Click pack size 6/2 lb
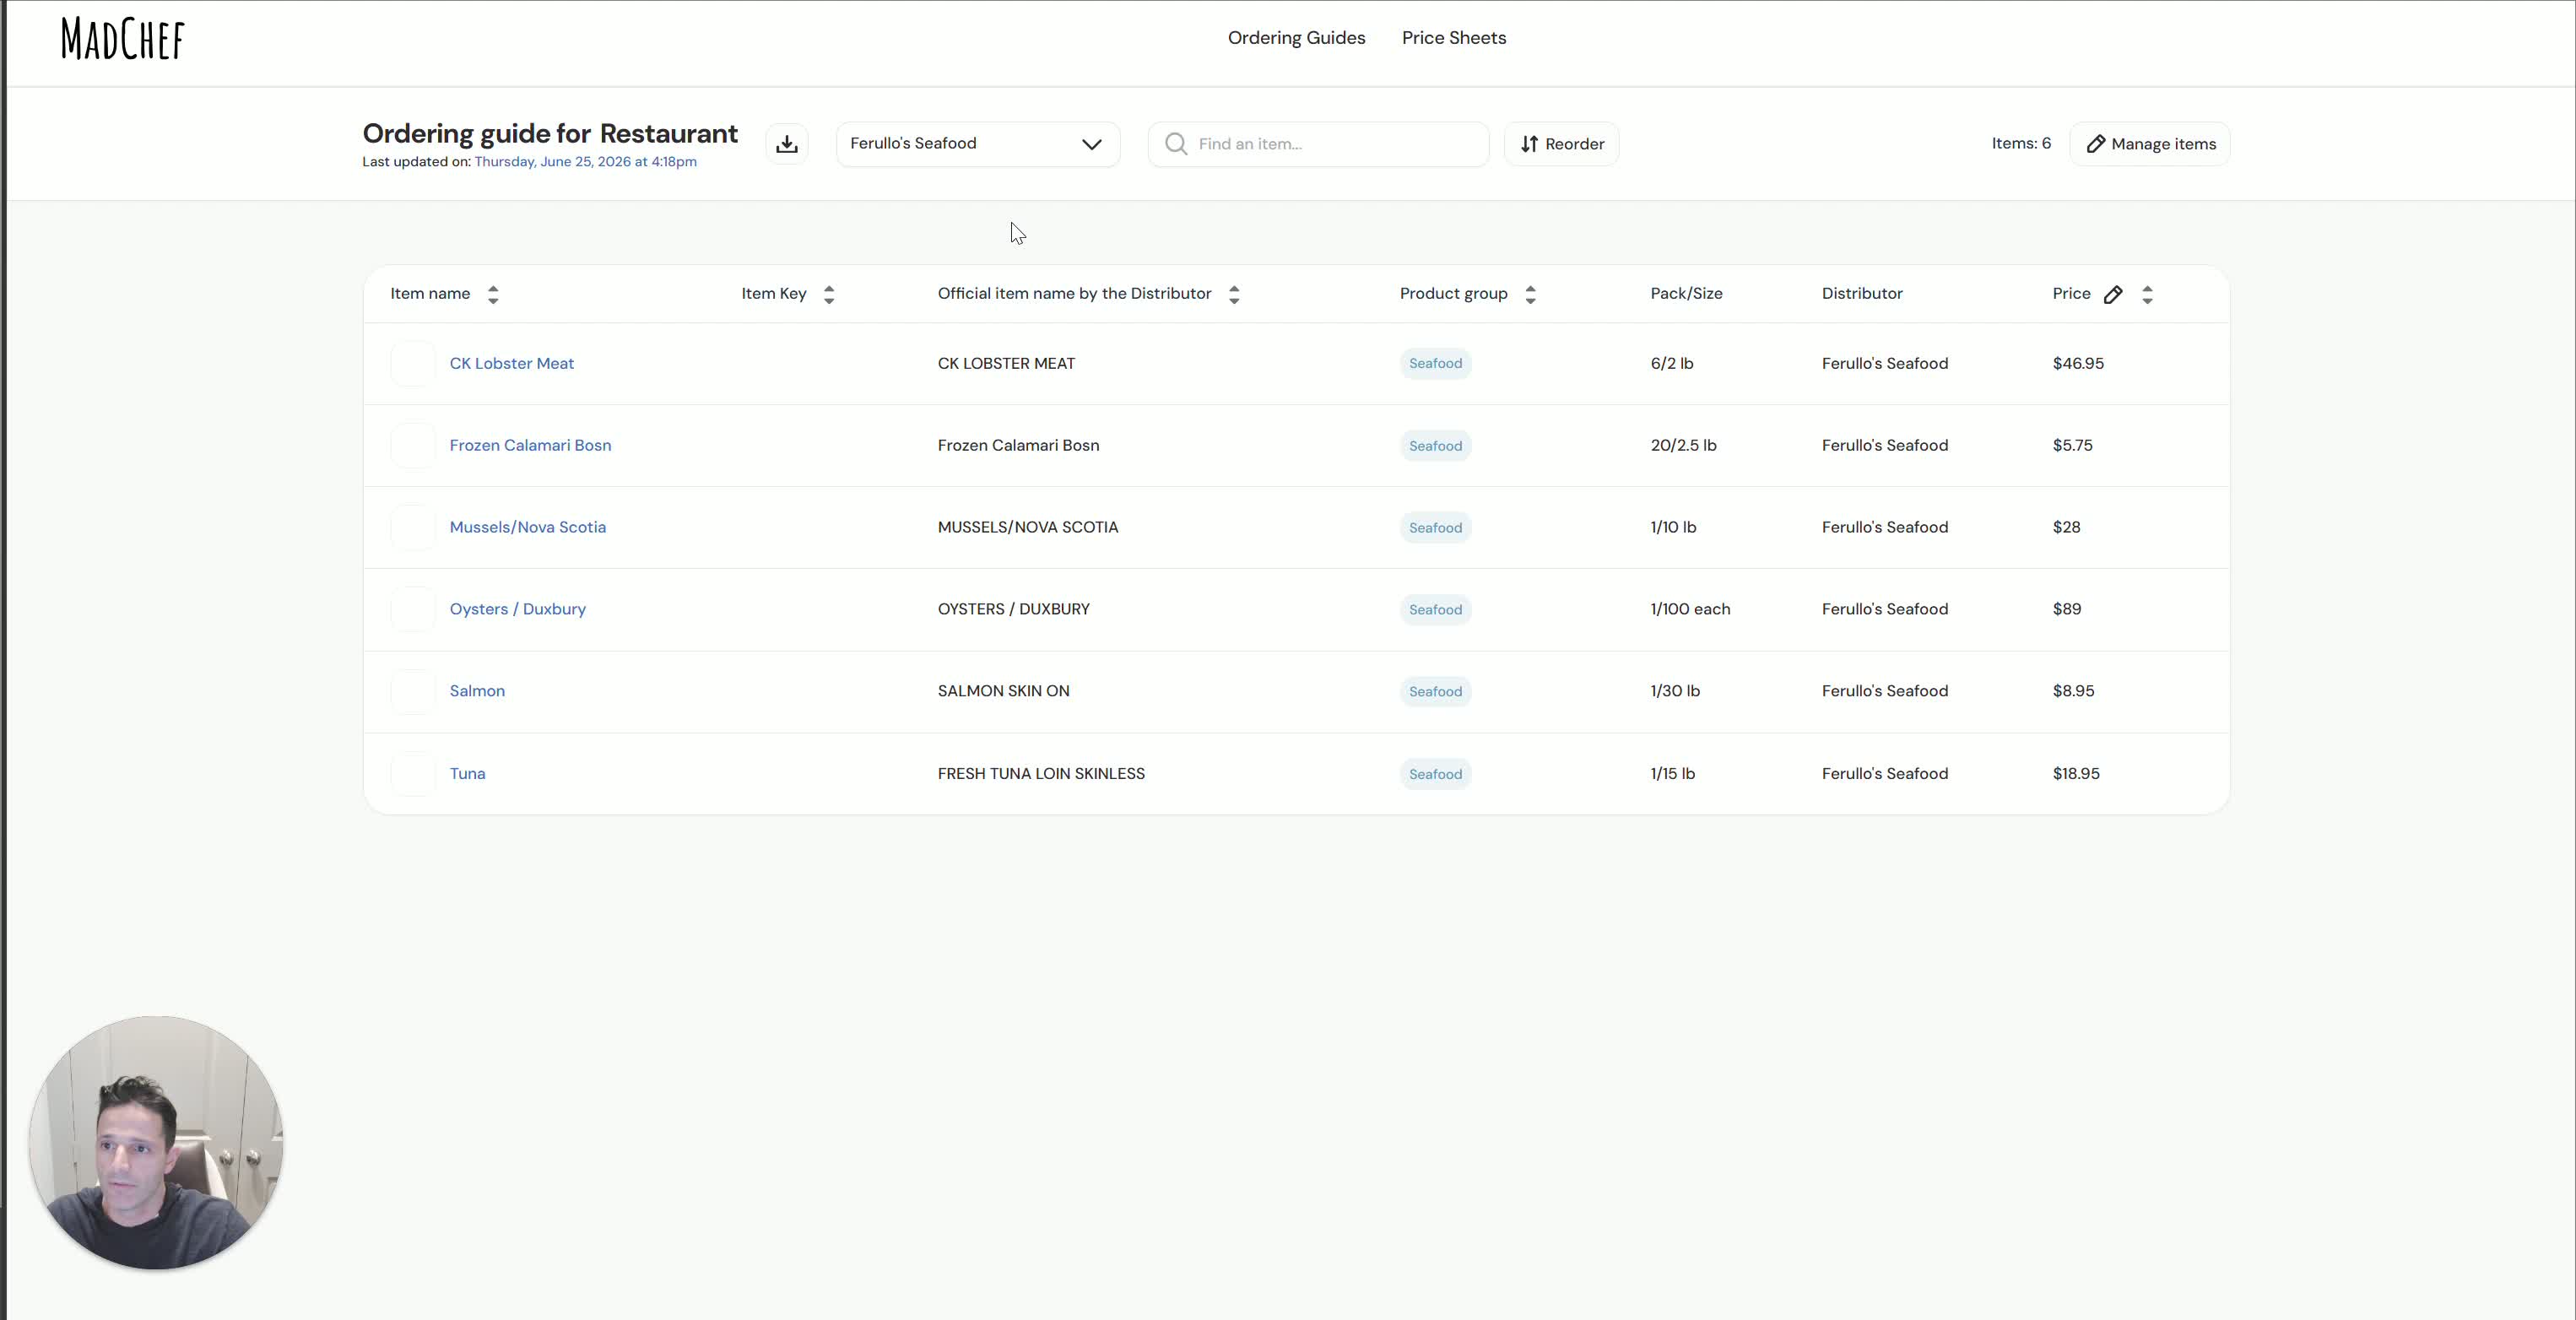This screenshot has width=2576, height=1320. click(x=1671, y=364)
